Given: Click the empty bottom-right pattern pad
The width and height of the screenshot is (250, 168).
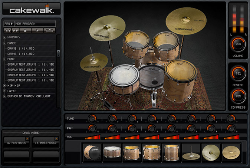Looking at the screenshot, I should click(x=46, y=156).
